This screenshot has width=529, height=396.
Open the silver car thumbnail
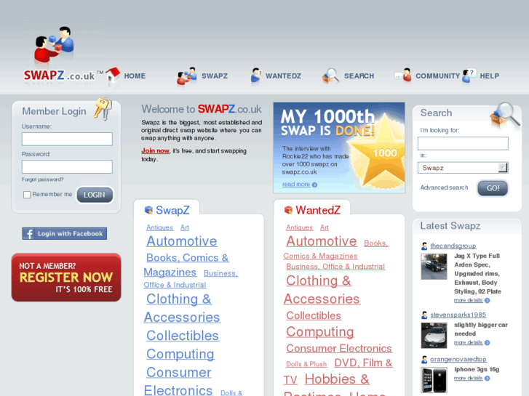(434, 336)
